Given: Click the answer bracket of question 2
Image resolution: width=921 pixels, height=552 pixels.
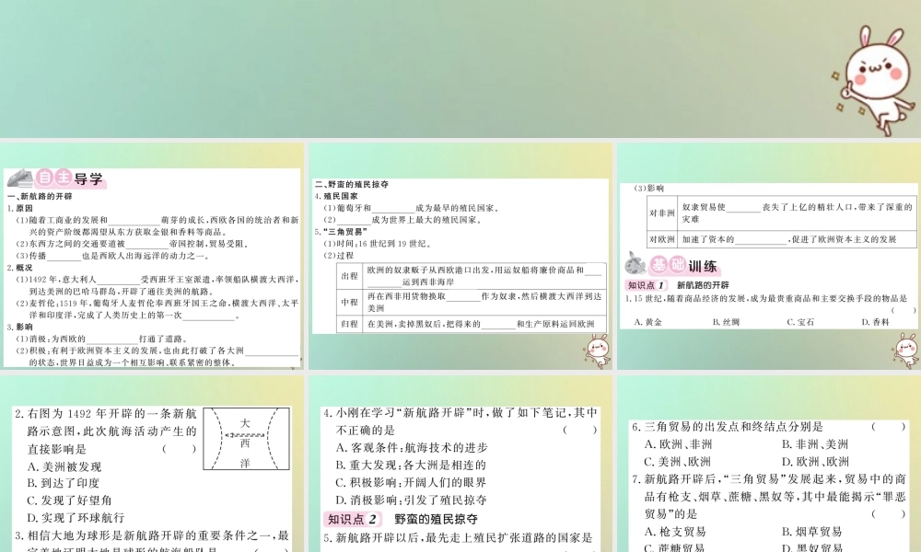Looking at the screenshot, I should click(x=179, y=449).
